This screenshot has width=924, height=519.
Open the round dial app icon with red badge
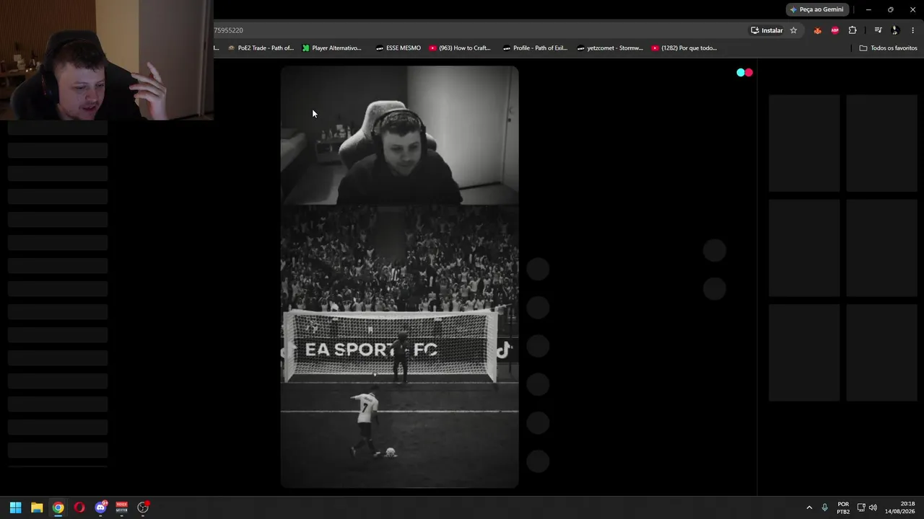[x=143, y=507]
